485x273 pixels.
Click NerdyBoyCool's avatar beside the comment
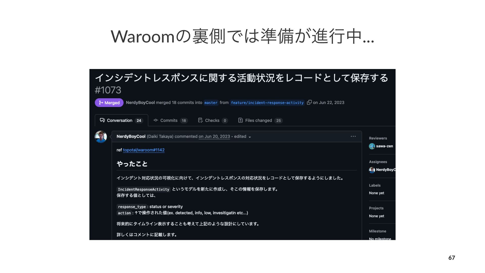[x=101, y=137]
